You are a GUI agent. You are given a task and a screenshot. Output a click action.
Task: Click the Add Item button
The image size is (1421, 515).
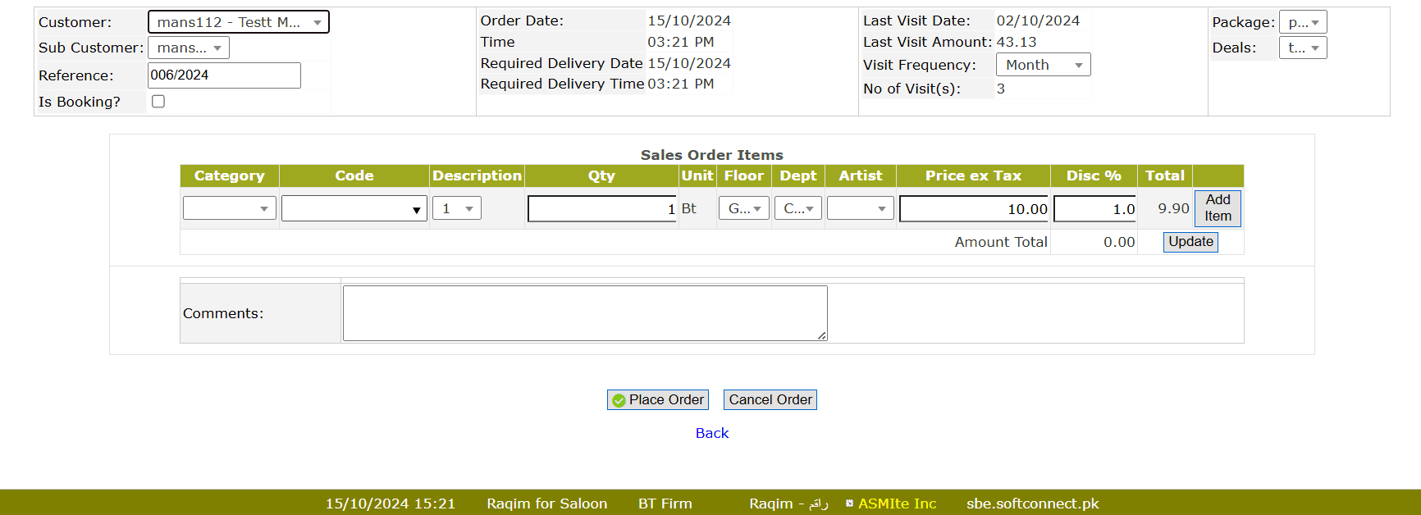pos(1218,208)
